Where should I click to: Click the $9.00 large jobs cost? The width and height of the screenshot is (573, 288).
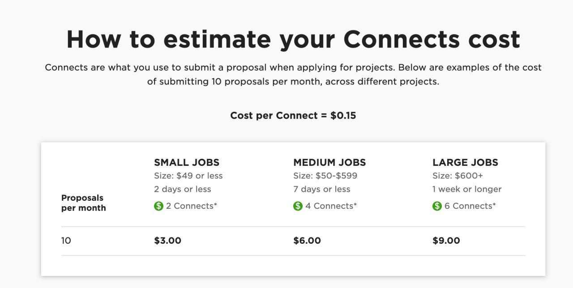(x=446, y=241)
